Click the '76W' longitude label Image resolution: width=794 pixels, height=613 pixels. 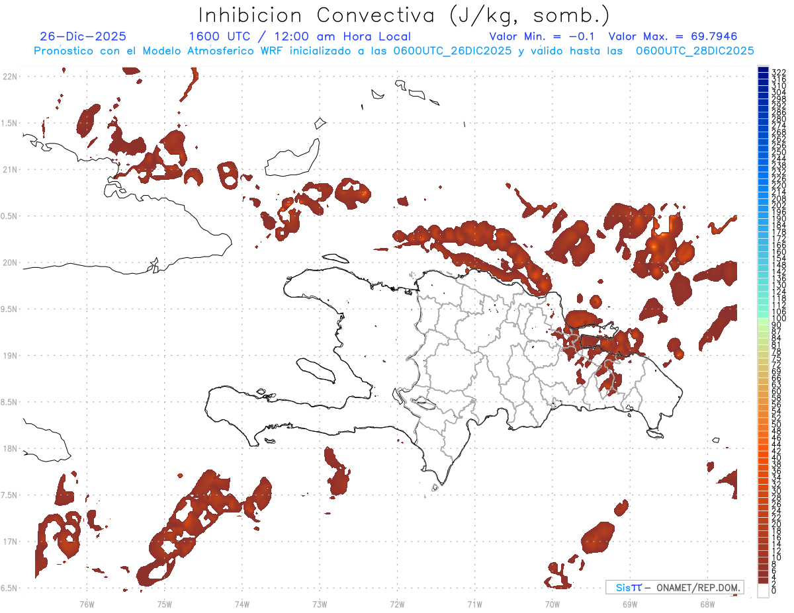click(x=87, y=603)
